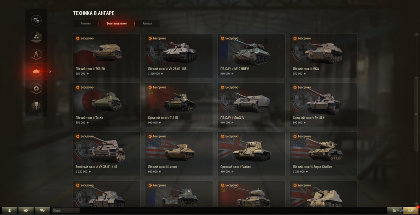
Task: Open the chat channels speech bubble button
Action: [x=42, y=210]
